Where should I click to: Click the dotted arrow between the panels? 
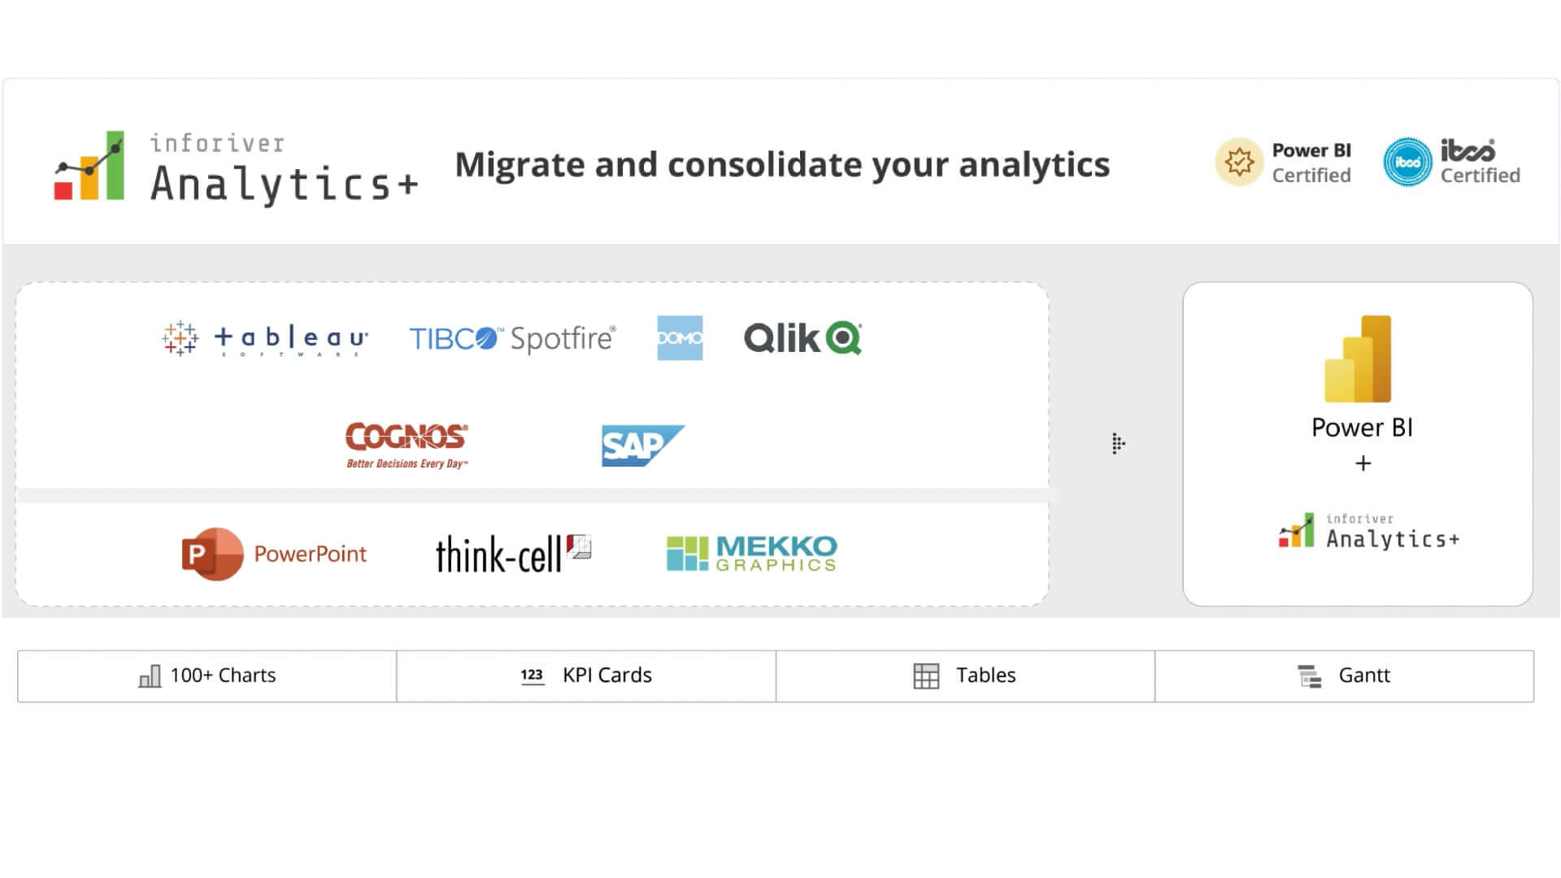tap(1119, 444)
